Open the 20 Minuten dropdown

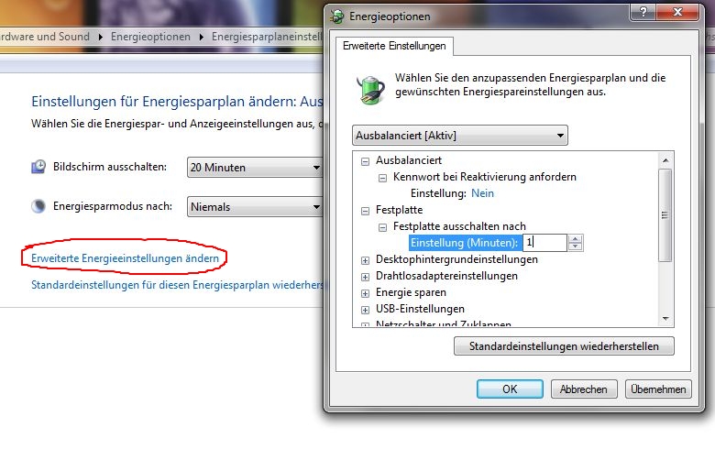tap(255, 168)
